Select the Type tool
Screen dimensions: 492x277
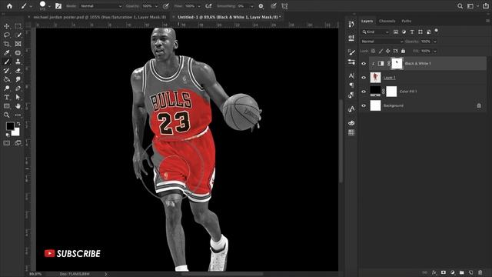[x=7, y=98]
